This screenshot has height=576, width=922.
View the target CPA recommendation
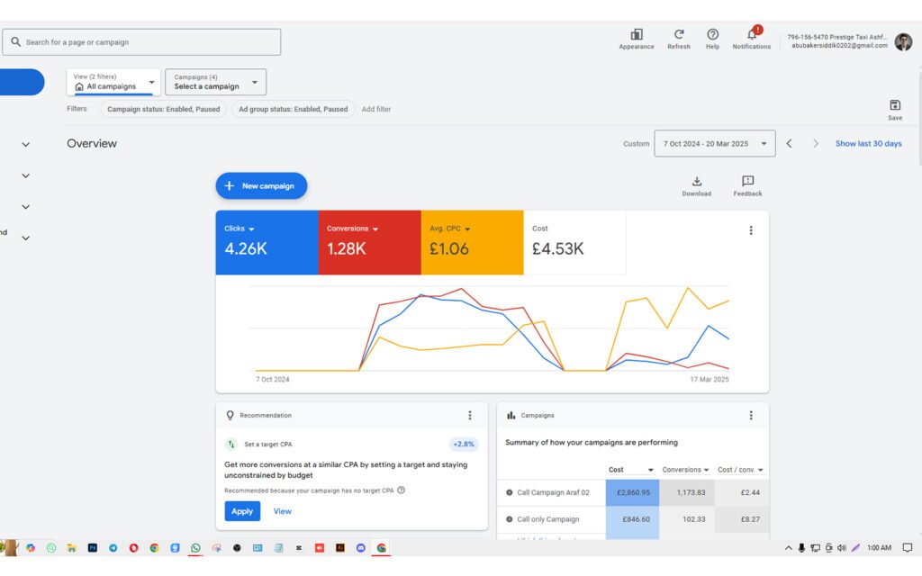(x=282, y=511)
